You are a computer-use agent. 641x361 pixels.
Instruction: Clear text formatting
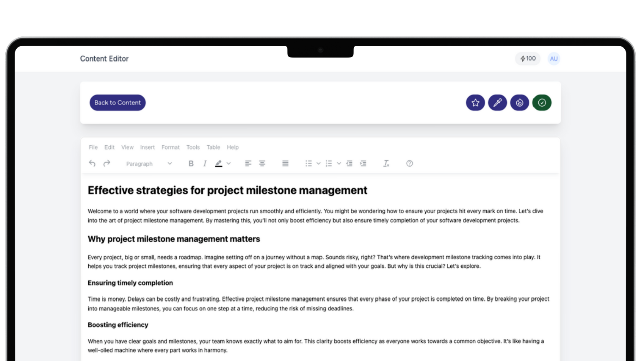(386, 163)
